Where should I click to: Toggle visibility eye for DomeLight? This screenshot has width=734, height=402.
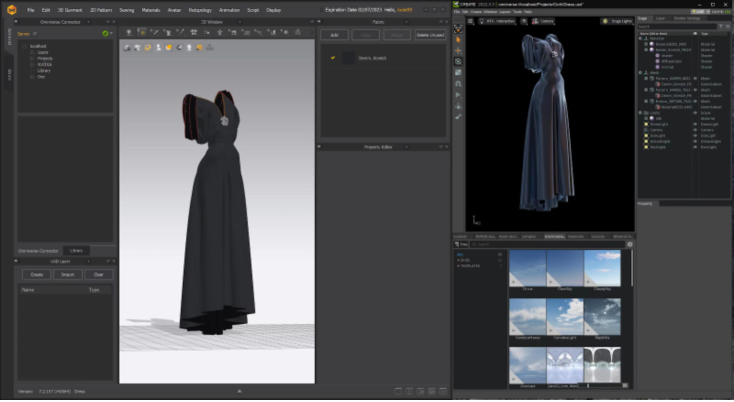coord(696,124)
